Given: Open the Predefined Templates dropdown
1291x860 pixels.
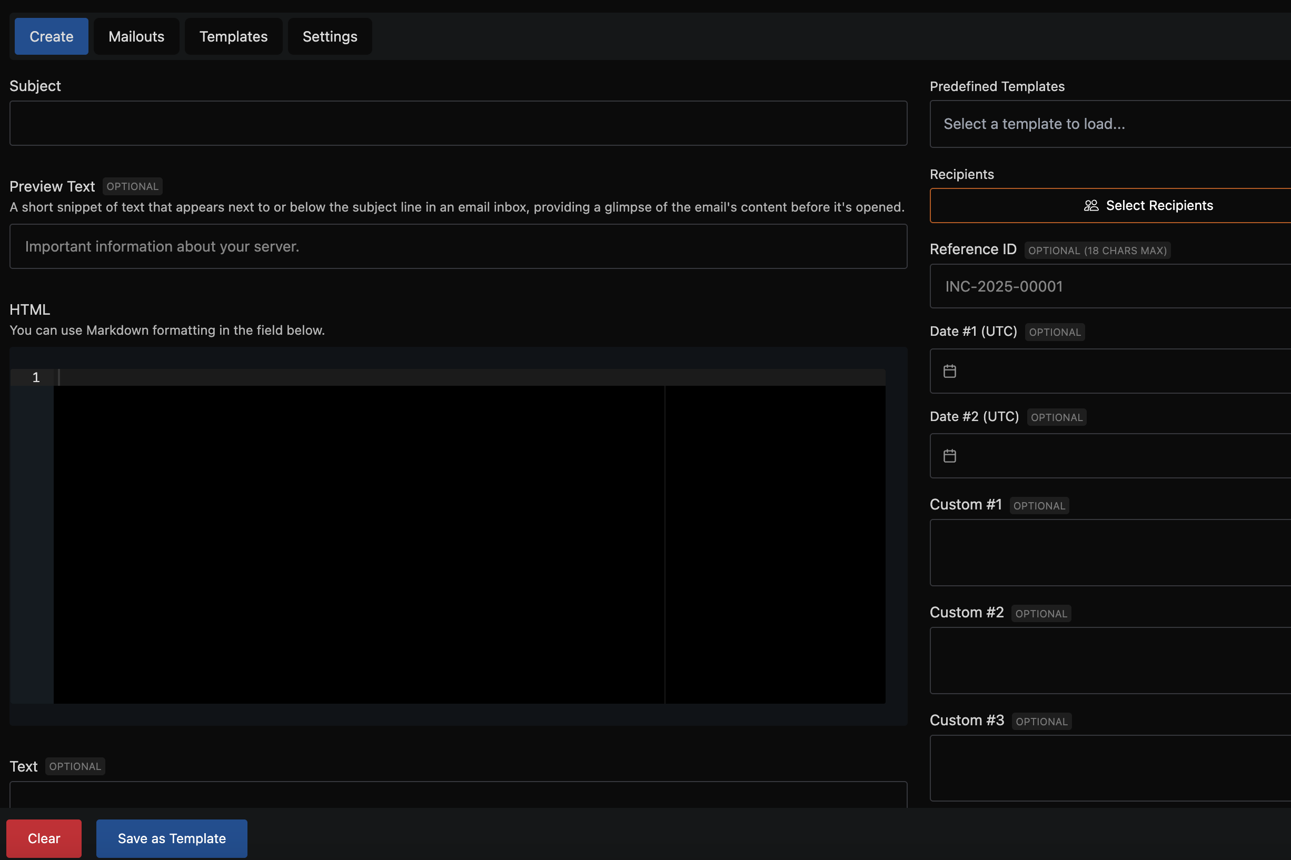Looking at the screenshot, I should pos(1110,124).
